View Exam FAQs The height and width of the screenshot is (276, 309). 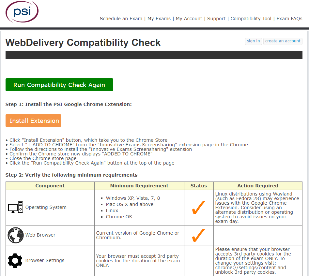tap(289, 19)
